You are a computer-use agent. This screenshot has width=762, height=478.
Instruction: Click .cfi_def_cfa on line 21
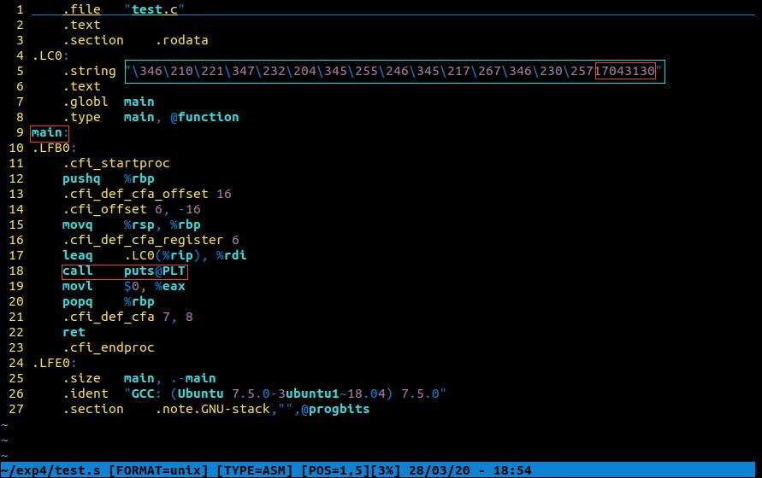click(109, 318)
